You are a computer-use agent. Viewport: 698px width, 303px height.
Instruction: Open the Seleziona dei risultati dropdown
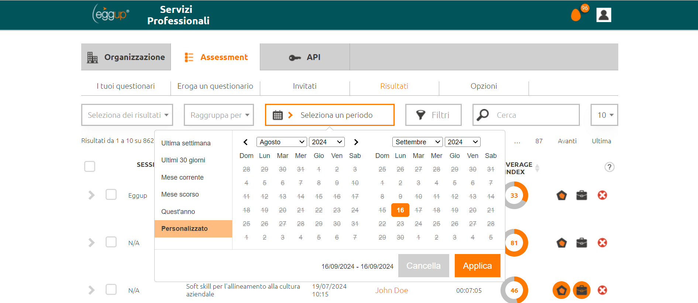coord(127,115)
